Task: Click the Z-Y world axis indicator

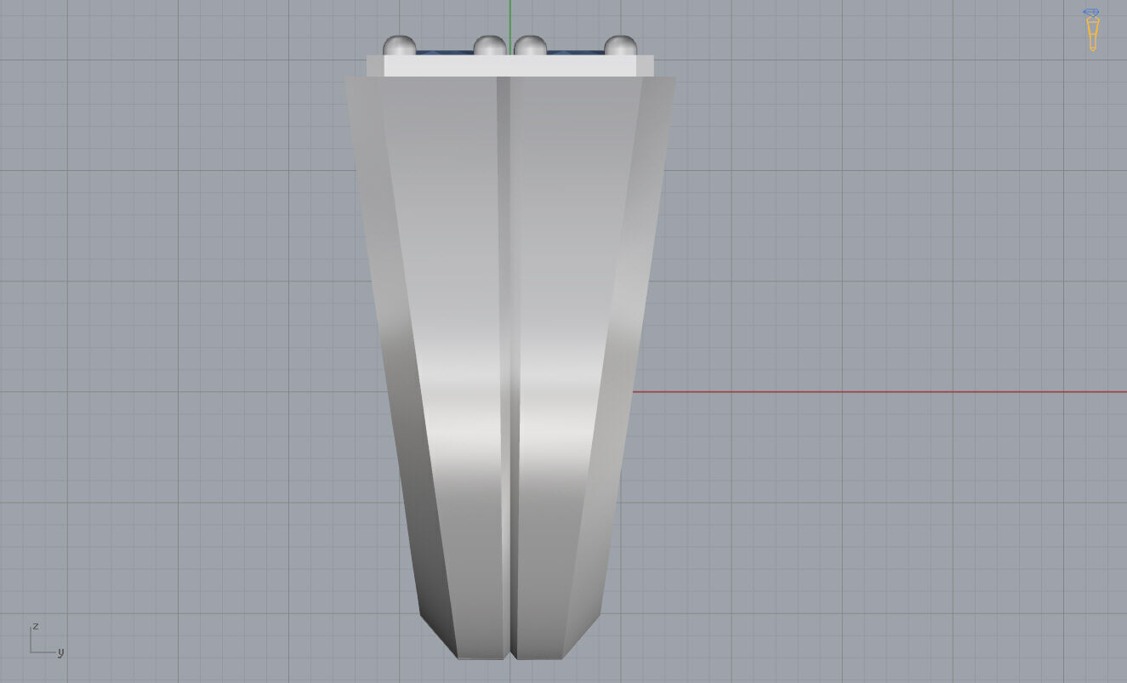Action: [47, 639]
